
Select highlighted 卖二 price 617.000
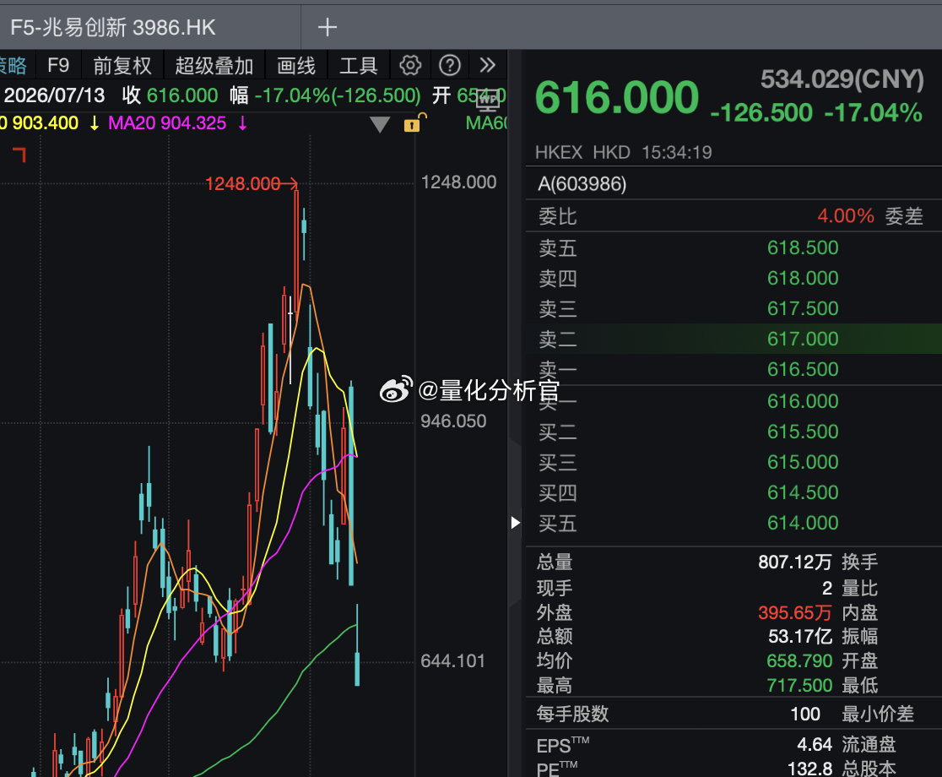pyautogui.click(x=802, y=339)
